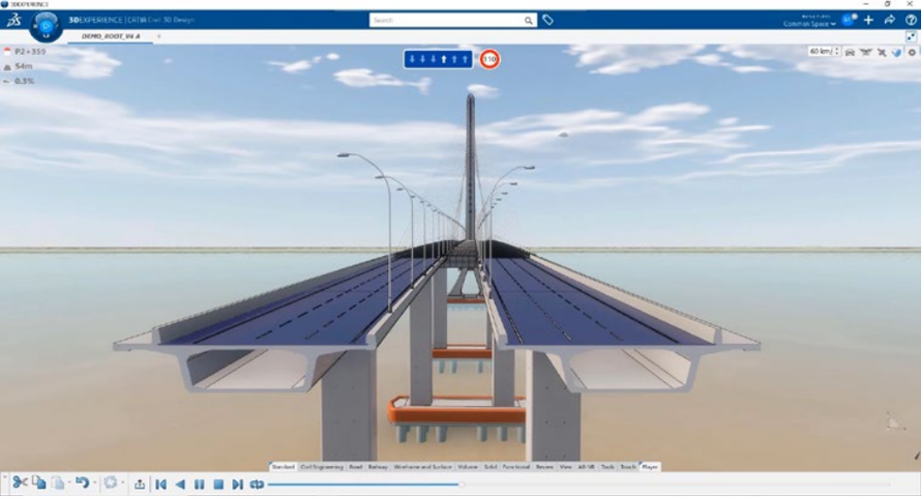Click the 3DEXPERIENCE compass play button
The width and height of the screenshot is (922, 497).
tap(46, 23)
